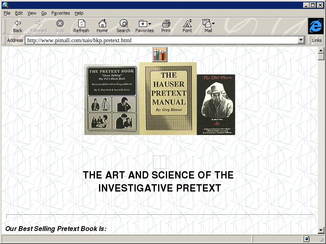Open the Mail toolbar dropdown
Viewport: 326px width, 244px height.
point(208,24)
